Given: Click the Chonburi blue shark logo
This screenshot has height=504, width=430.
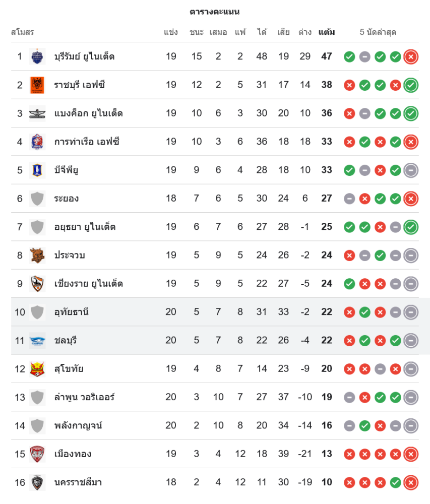Looking at the screenshot, I should click(37, 340).
